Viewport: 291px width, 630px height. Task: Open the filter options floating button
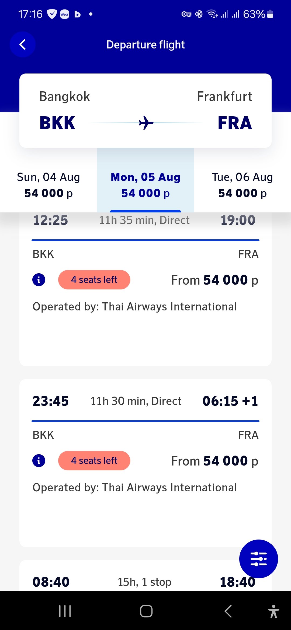click(258, 559)
